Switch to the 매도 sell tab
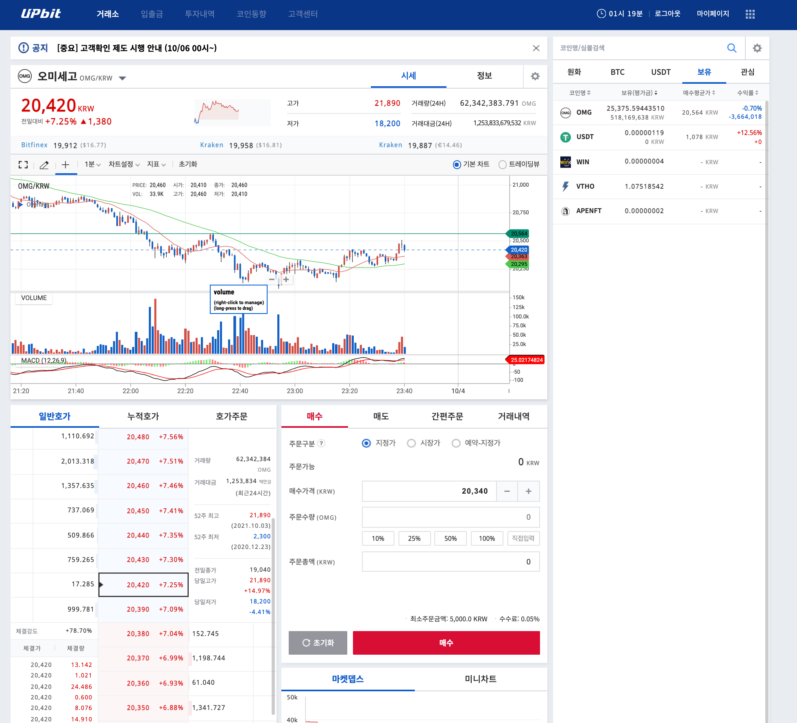The height and width of the screenshot is (723, 797). (381, 416)
